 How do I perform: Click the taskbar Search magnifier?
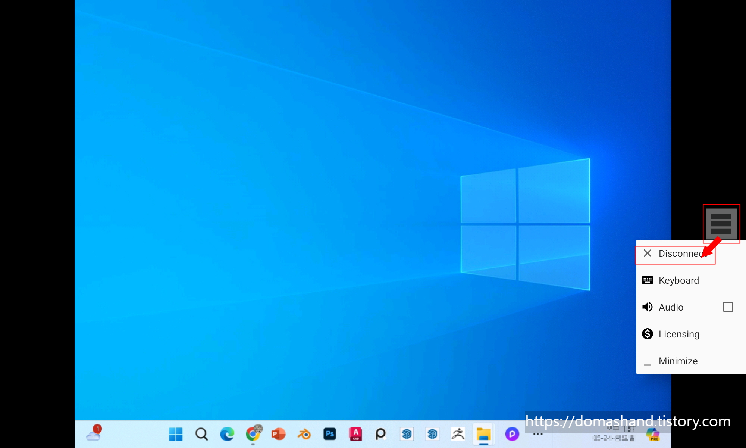[x=201, y=434]
